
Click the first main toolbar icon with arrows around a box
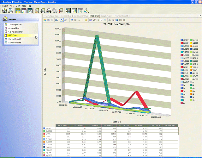click(x=4, y=11)
